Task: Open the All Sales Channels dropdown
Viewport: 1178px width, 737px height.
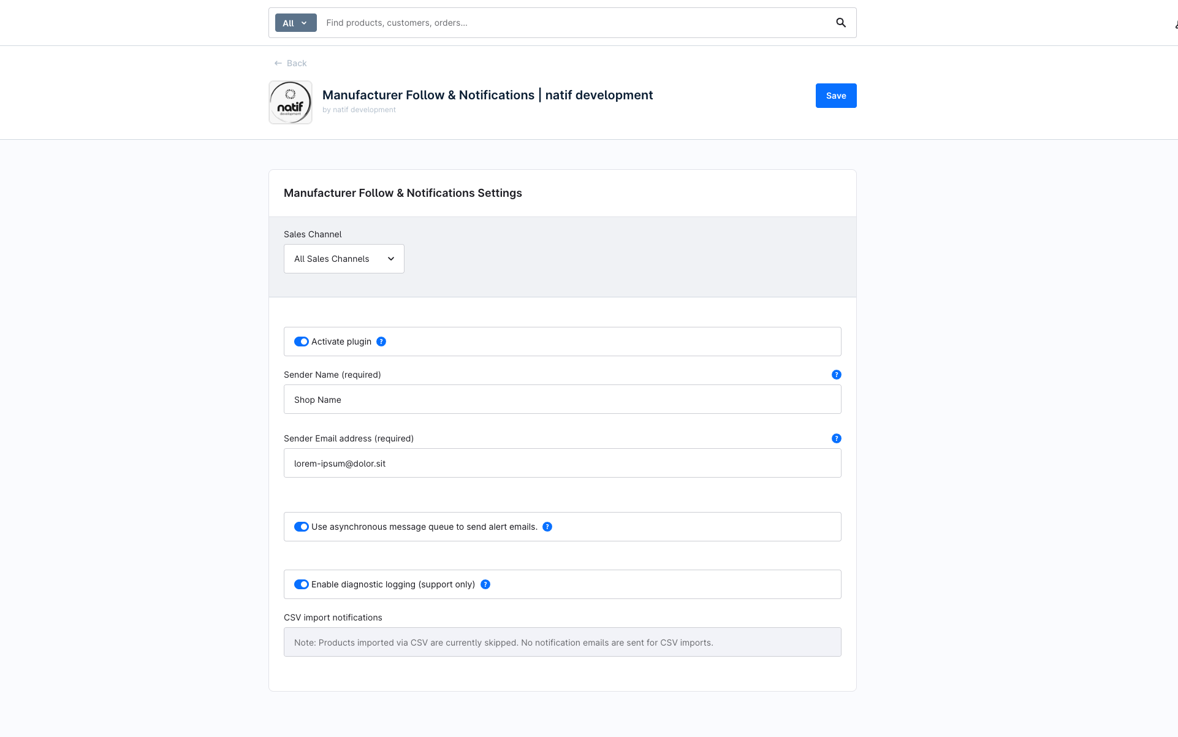Action: [x=343, y=258]
